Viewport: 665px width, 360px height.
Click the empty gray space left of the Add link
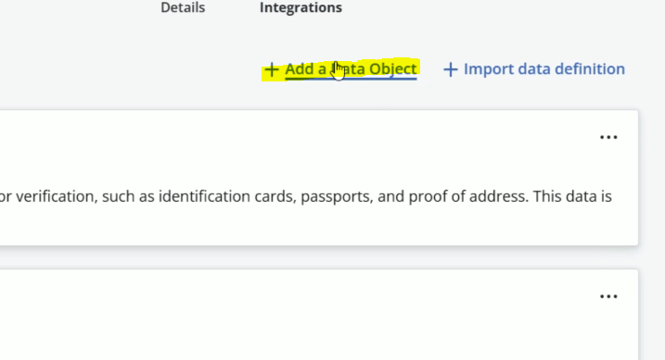[129, 69]
